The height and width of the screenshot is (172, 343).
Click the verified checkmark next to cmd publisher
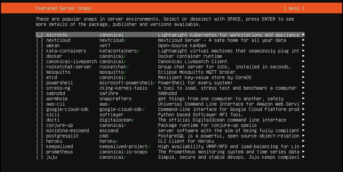[x=109, y=136]
